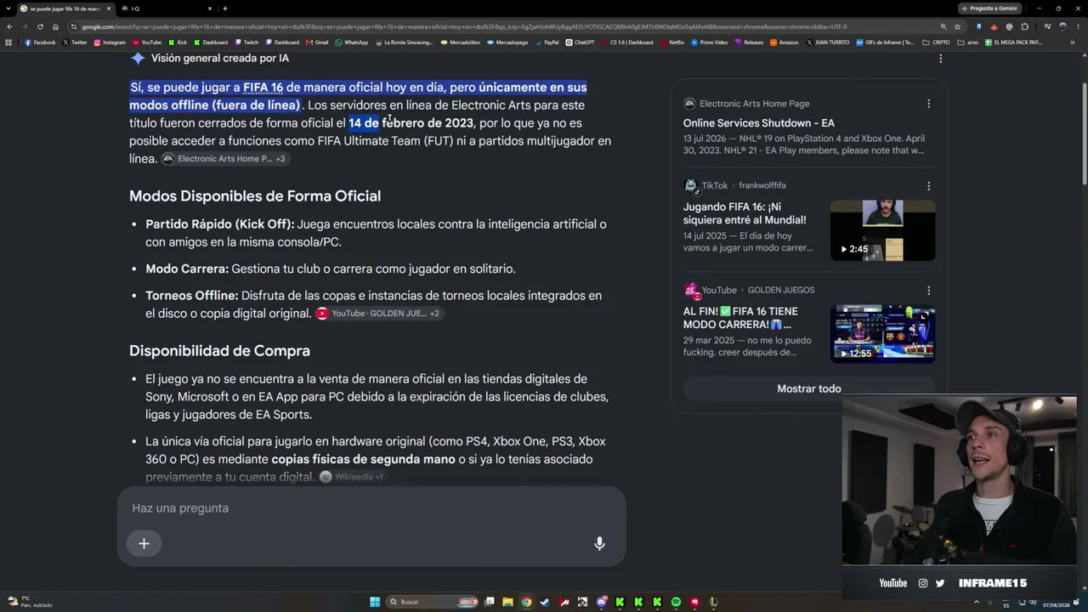Click the 'Modos Disponibles de Forma Oficial' heading
This screenshot has width=1088, height=612.
point(255,196)
